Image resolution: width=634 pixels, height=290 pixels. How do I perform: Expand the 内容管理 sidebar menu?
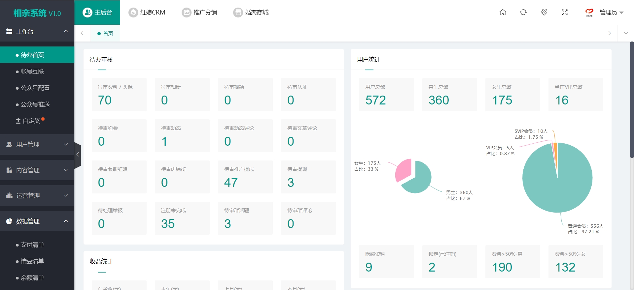(x=37, y=170)
